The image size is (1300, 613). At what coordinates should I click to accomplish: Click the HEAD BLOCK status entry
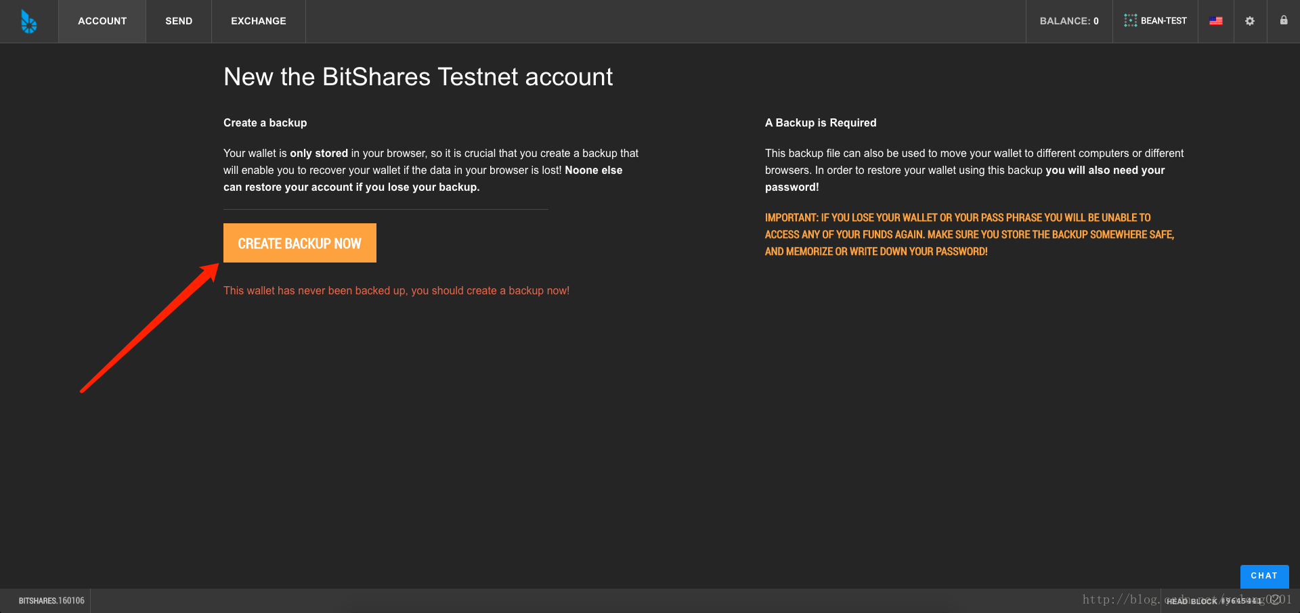click(1214, 601)
